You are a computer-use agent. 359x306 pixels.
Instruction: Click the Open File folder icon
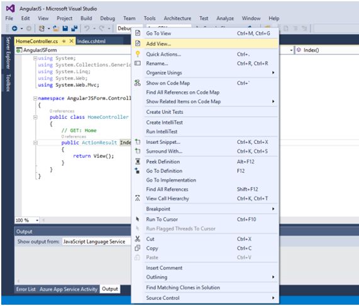point(56,28)
